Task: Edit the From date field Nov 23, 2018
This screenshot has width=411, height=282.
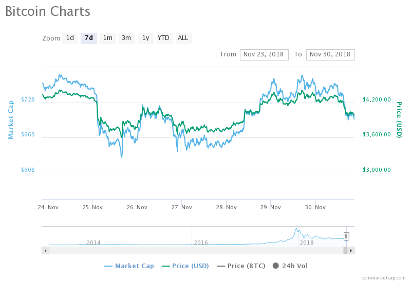Action: [264, 55]
